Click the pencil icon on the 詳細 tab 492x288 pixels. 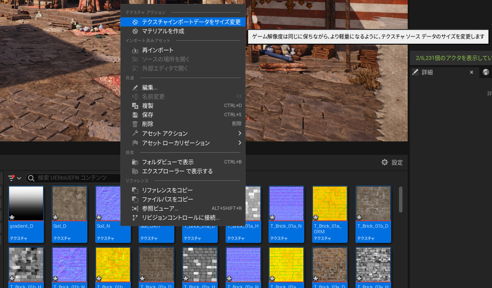click(416, 72)
